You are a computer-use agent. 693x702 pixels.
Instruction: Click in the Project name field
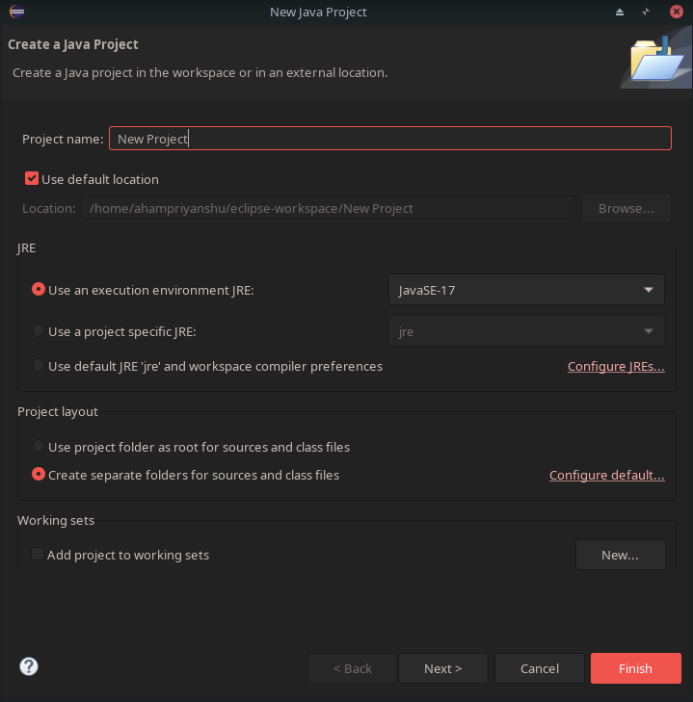[x=389, y=139]
